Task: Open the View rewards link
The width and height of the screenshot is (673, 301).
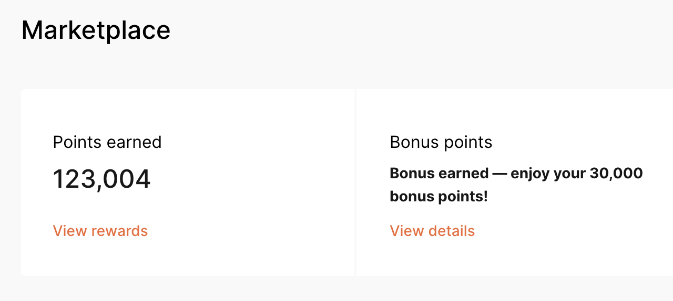Action: click(100, 231)
